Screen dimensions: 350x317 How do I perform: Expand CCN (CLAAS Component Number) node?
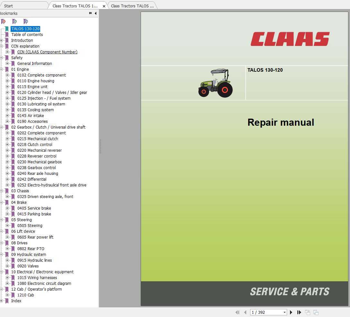7,52
